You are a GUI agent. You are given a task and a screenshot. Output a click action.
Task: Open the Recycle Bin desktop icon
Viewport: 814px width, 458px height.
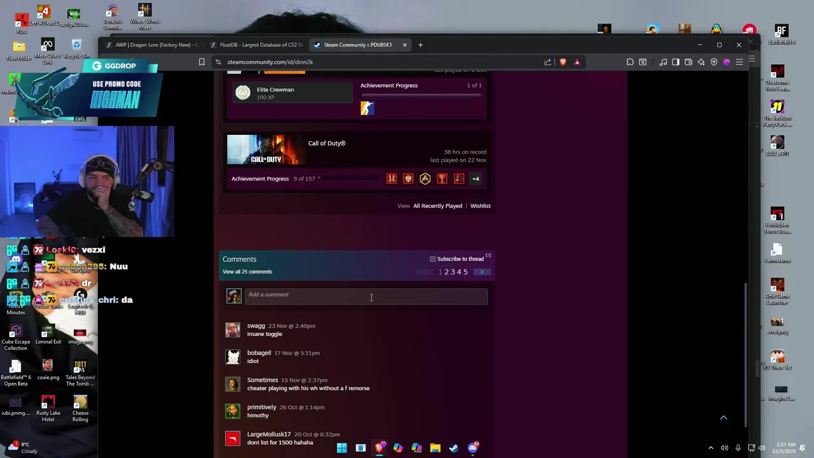[x=76, y=50]
